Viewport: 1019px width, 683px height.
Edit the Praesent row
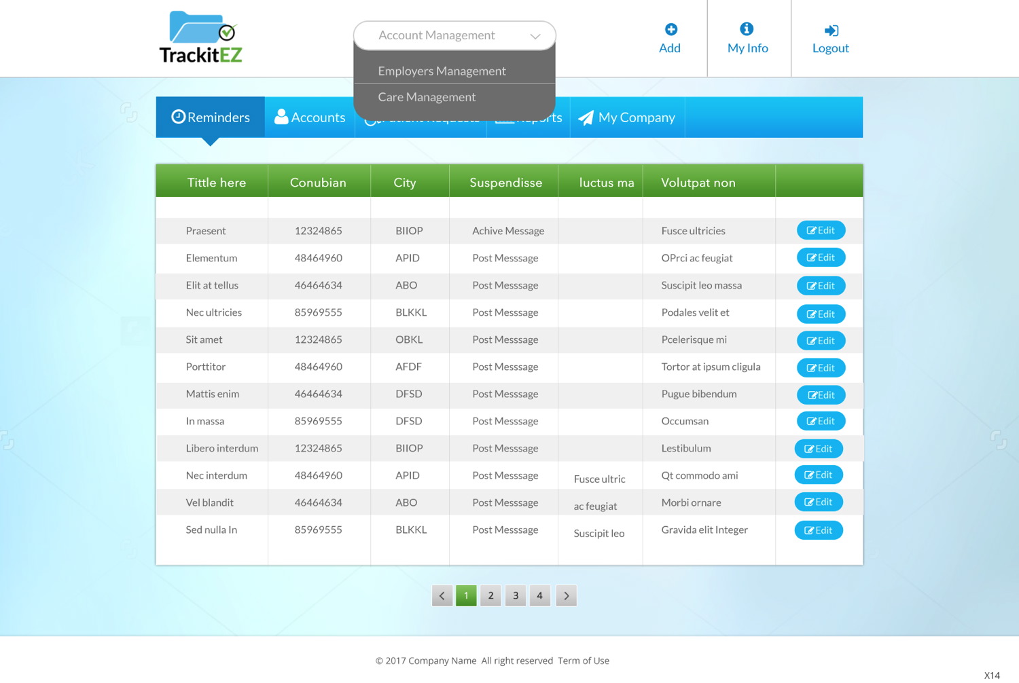coord(821,231)
